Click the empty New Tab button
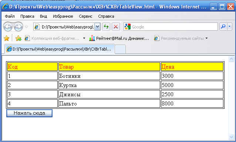Viewport: 236px width, 142px height. 120,49
